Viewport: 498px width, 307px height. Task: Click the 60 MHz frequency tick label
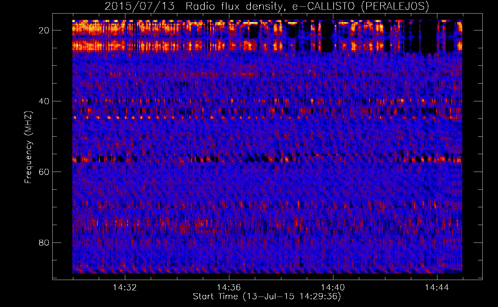[44, 172]
